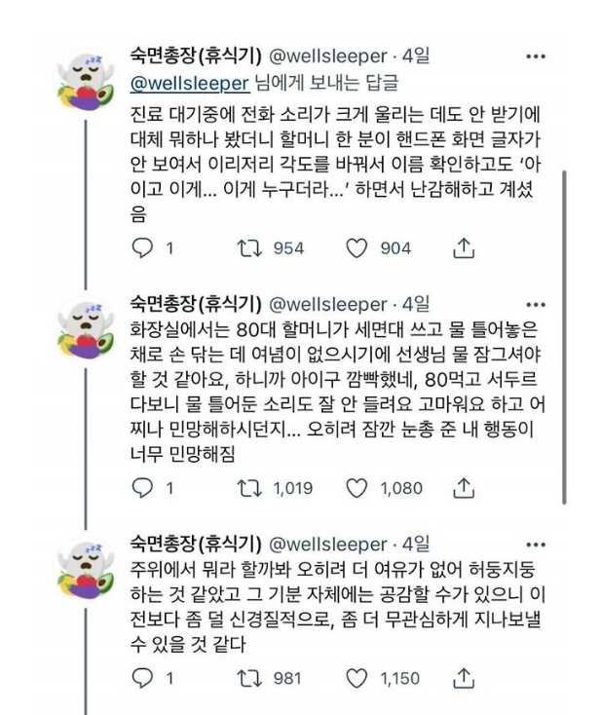Screen dimensions: 601x715
Task: Open 숙면총장(휴식기) profile name on first tweet
Action: (x=196, y=56)
